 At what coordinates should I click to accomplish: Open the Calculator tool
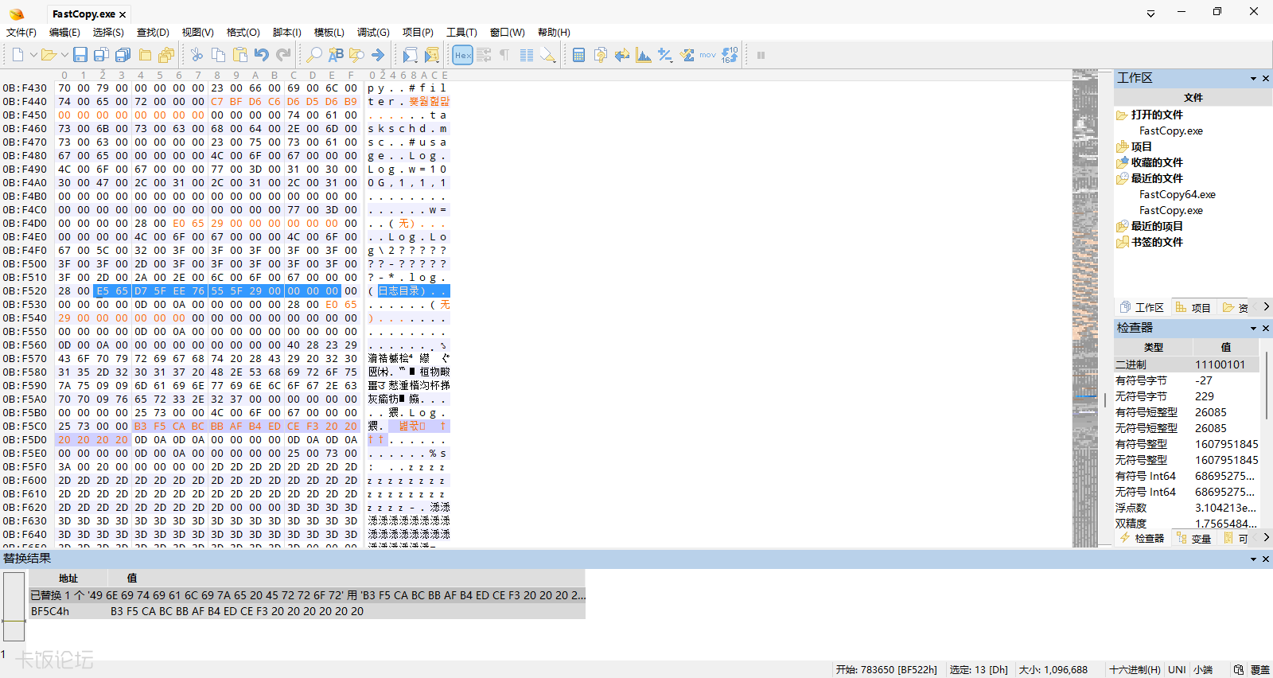pyautogui.click(x=579, y=55)
